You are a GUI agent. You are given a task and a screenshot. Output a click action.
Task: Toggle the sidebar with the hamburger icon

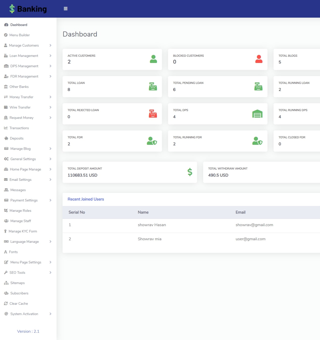(x=66, y=8)
